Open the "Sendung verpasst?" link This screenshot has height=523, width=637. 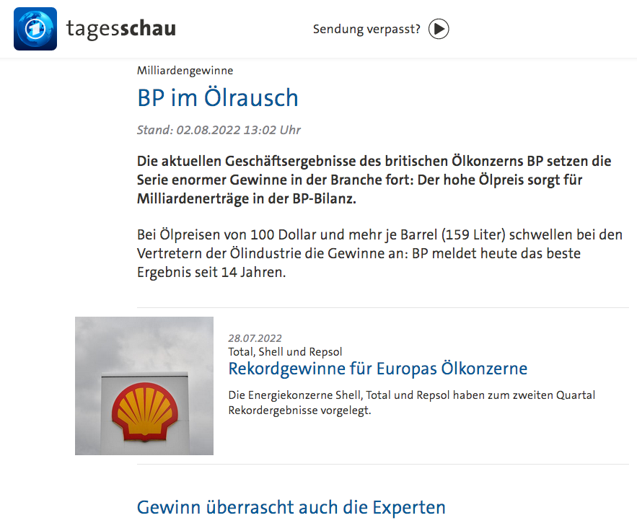click(380, 29)
